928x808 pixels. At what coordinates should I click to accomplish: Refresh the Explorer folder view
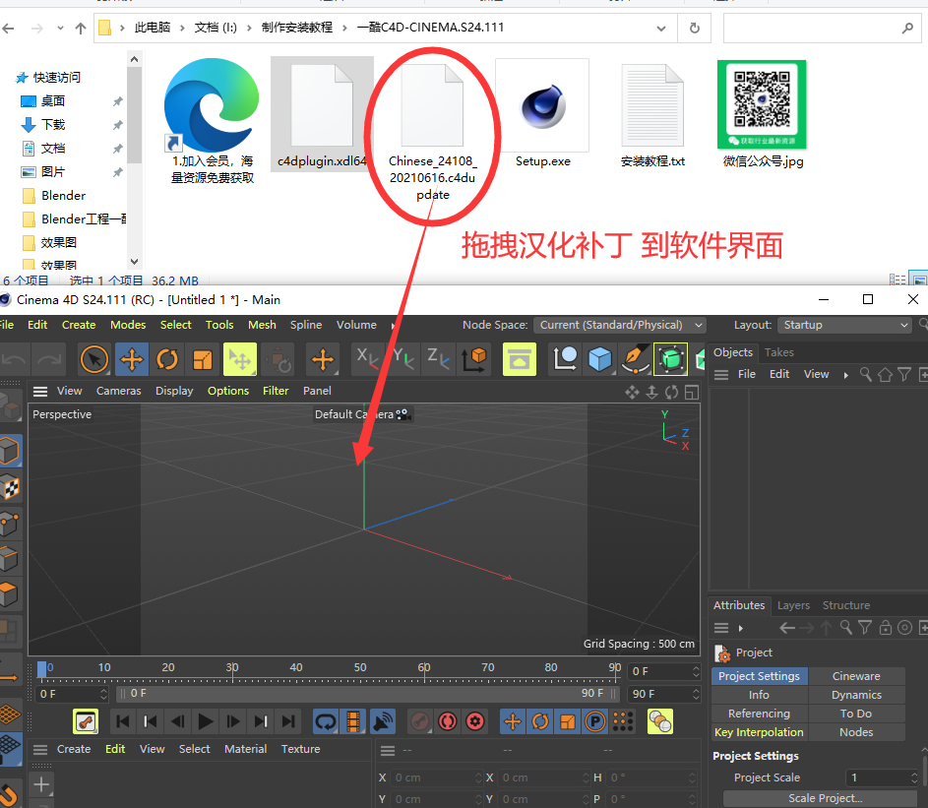click(694, 28)
